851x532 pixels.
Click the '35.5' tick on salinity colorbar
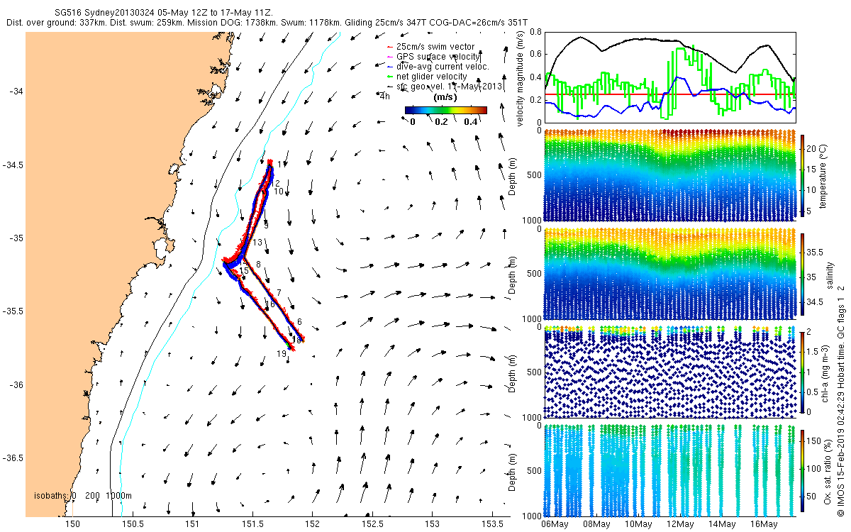pos(816,252)
